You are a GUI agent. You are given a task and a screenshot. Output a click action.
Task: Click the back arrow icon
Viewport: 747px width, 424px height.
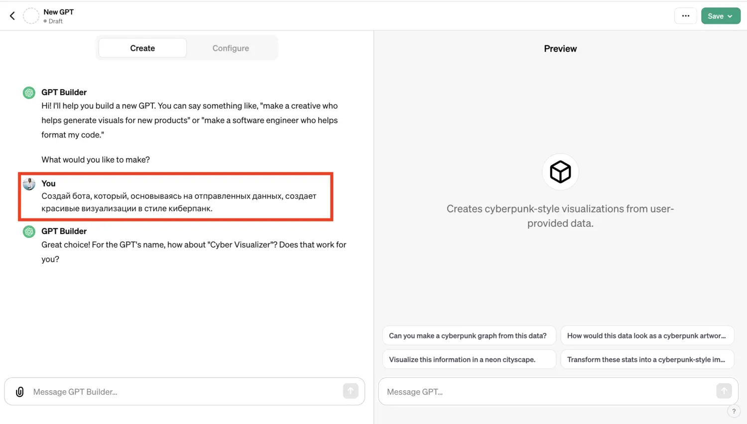pos(12,16)
